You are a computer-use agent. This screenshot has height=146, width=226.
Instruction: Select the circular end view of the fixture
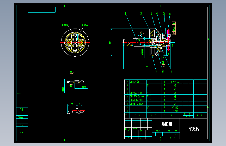pyautogui.click(x=75, y=43)
